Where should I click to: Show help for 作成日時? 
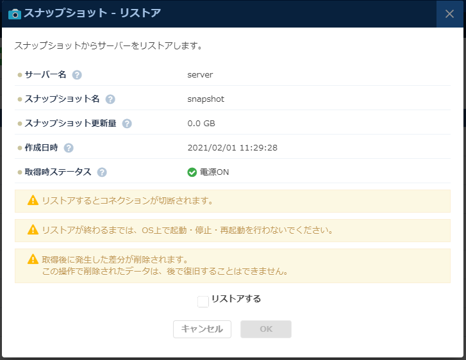(x=69, y=148)
